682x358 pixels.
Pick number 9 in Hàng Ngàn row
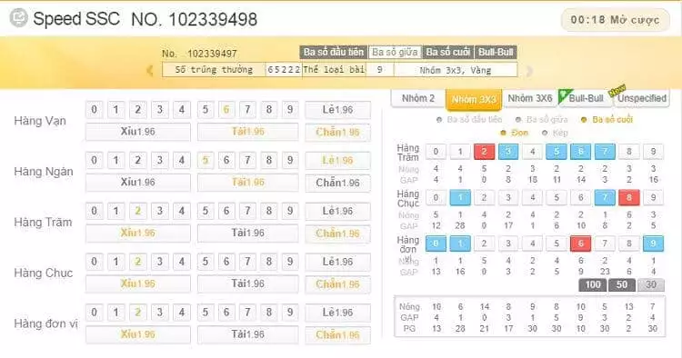[290, 160]
